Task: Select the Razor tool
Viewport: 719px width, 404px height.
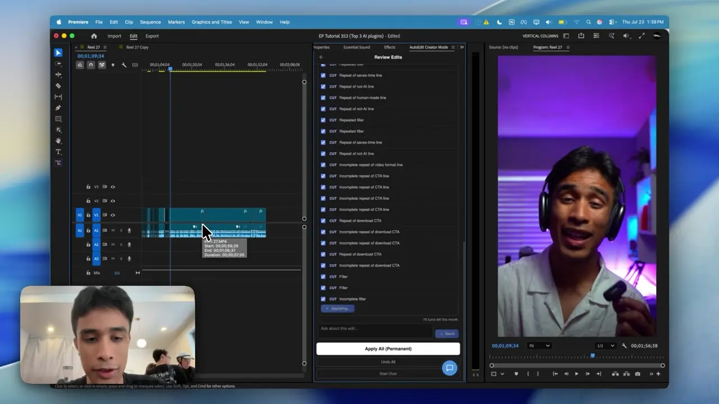Action: 58,86
